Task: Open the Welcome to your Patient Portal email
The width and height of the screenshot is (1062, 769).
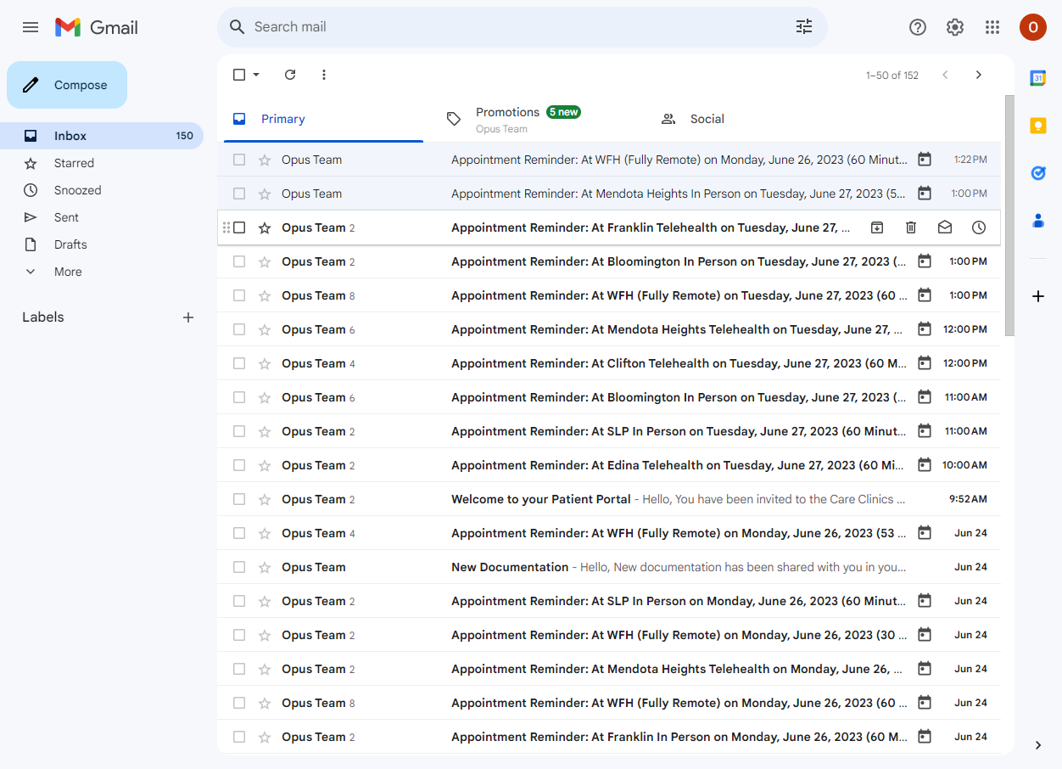Action: click(609, 499)
